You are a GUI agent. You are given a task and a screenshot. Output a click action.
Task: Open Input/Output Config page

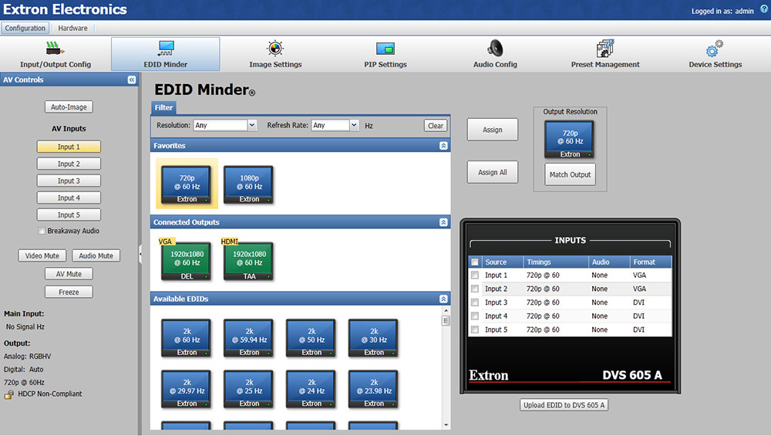tap(55, 55)
